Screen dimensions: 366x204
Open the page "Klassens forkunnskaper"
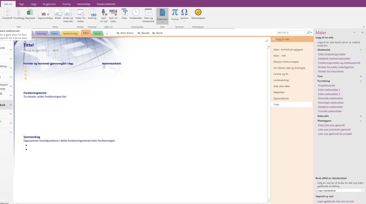286,62
